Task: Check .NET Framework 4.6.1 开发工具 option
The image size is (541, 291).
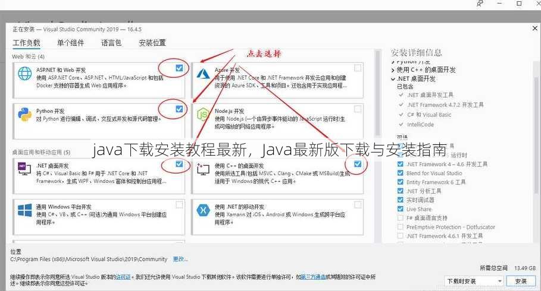Action: tap(400, 236)
